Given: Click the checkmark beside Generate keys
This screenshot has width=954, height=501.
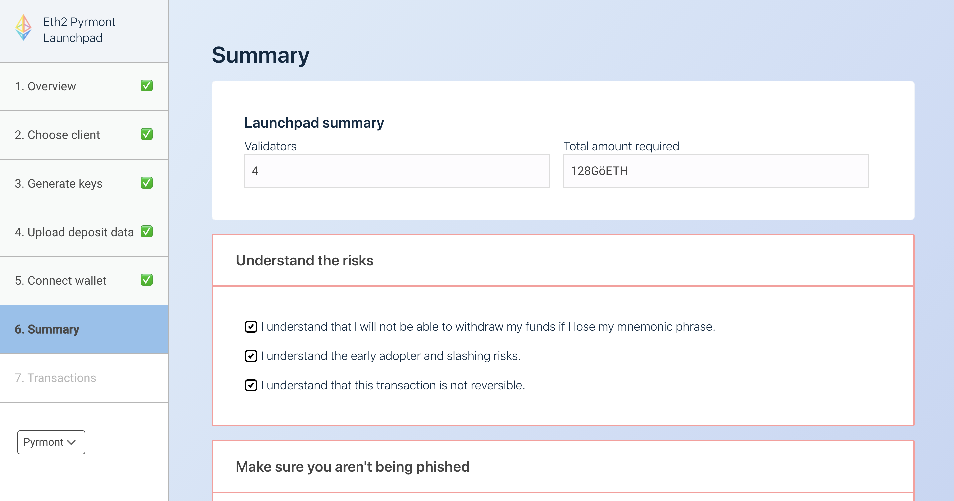Looking at the screenshot, I should (x=147, y=183).
